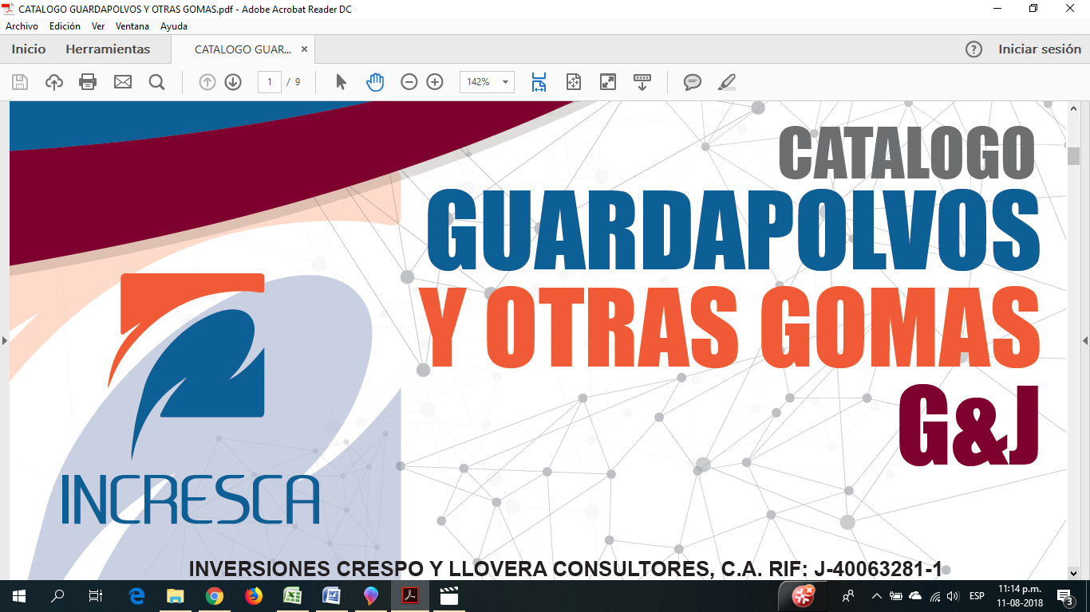Screen dimensions: 1090x612
Task: Open the Windows Start menu
Action: (19, 596)
